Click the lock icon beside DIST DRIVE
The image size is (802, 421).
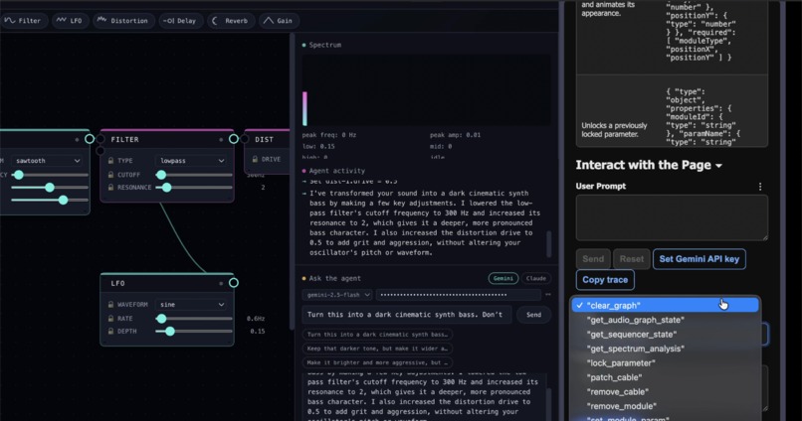point(255,159)
